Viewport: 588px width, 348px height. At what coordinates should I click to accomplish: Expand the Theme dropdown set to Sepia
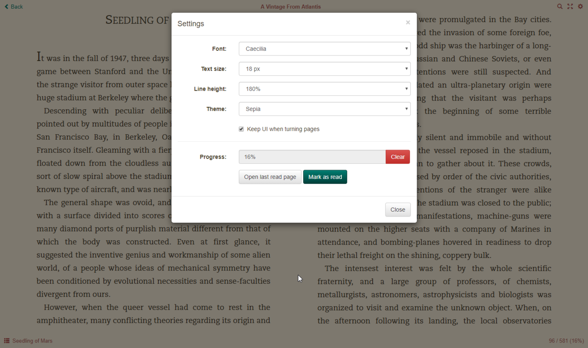tap(324, 109)
